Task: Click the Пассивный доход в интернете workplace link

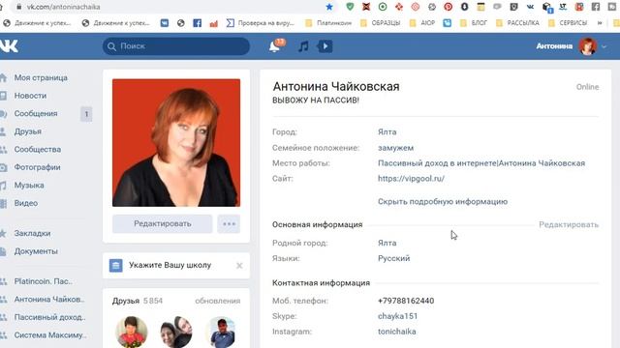Action: click(481, 163)
